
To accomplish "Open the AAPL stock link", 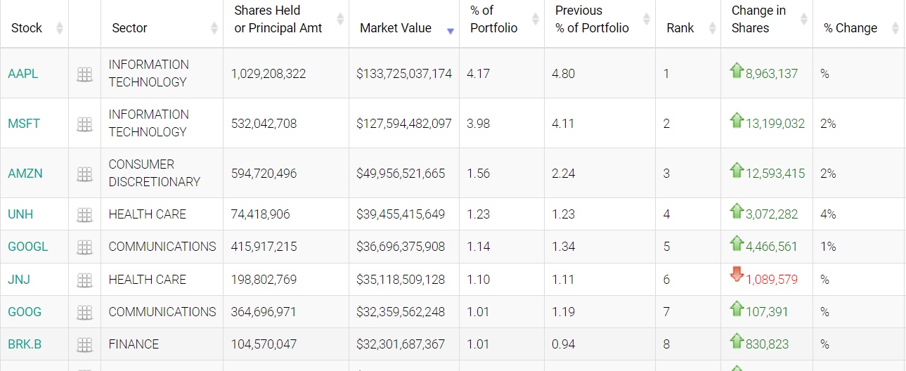I will click(23, 74).
